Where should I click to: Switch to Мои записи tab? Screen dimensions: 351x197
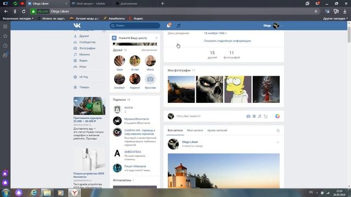coord(195,130)
